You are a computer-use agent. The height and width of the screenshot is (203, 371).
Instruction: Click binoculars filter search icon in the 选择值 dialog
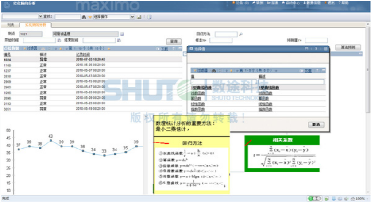click(214, 70)
